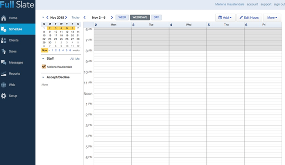285x165 pixels.
Task: Click the 9 AM slot on Monday
Action: (x=113, y=63)
